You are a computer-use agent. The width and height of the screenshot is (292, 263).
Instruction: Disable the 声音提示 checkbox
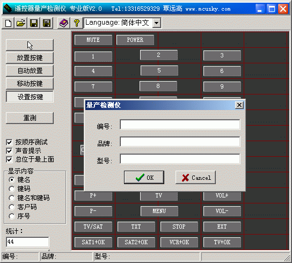coord(9,151)
